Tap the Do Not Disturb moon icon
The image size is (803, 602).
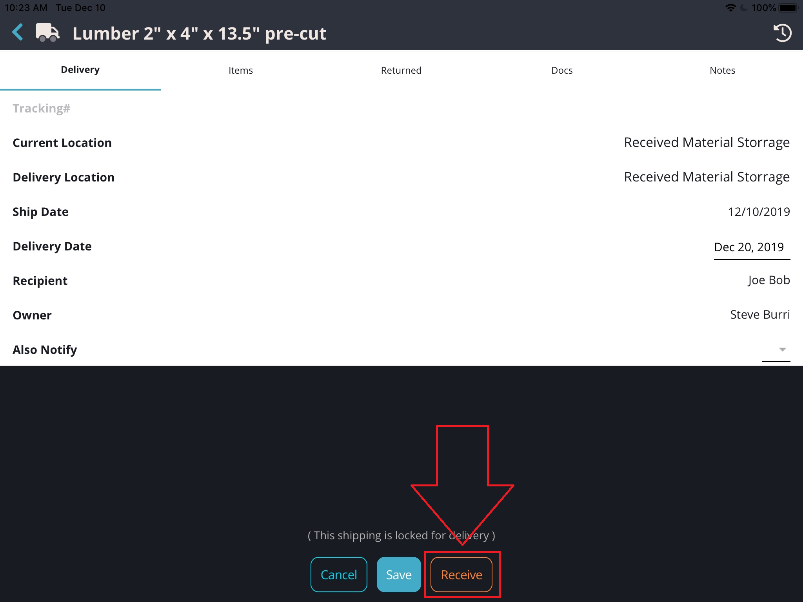point(743,8)
